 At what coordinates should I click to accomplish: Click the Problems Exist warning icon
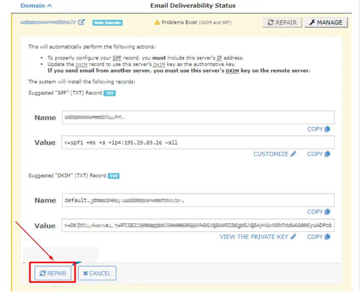coord(157,23)
